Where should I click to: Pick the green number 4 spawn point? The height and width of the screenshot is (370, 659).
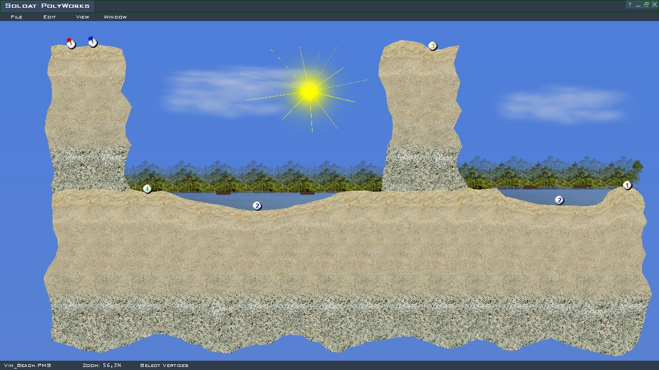pyautogui.click(x=147, y=189)
